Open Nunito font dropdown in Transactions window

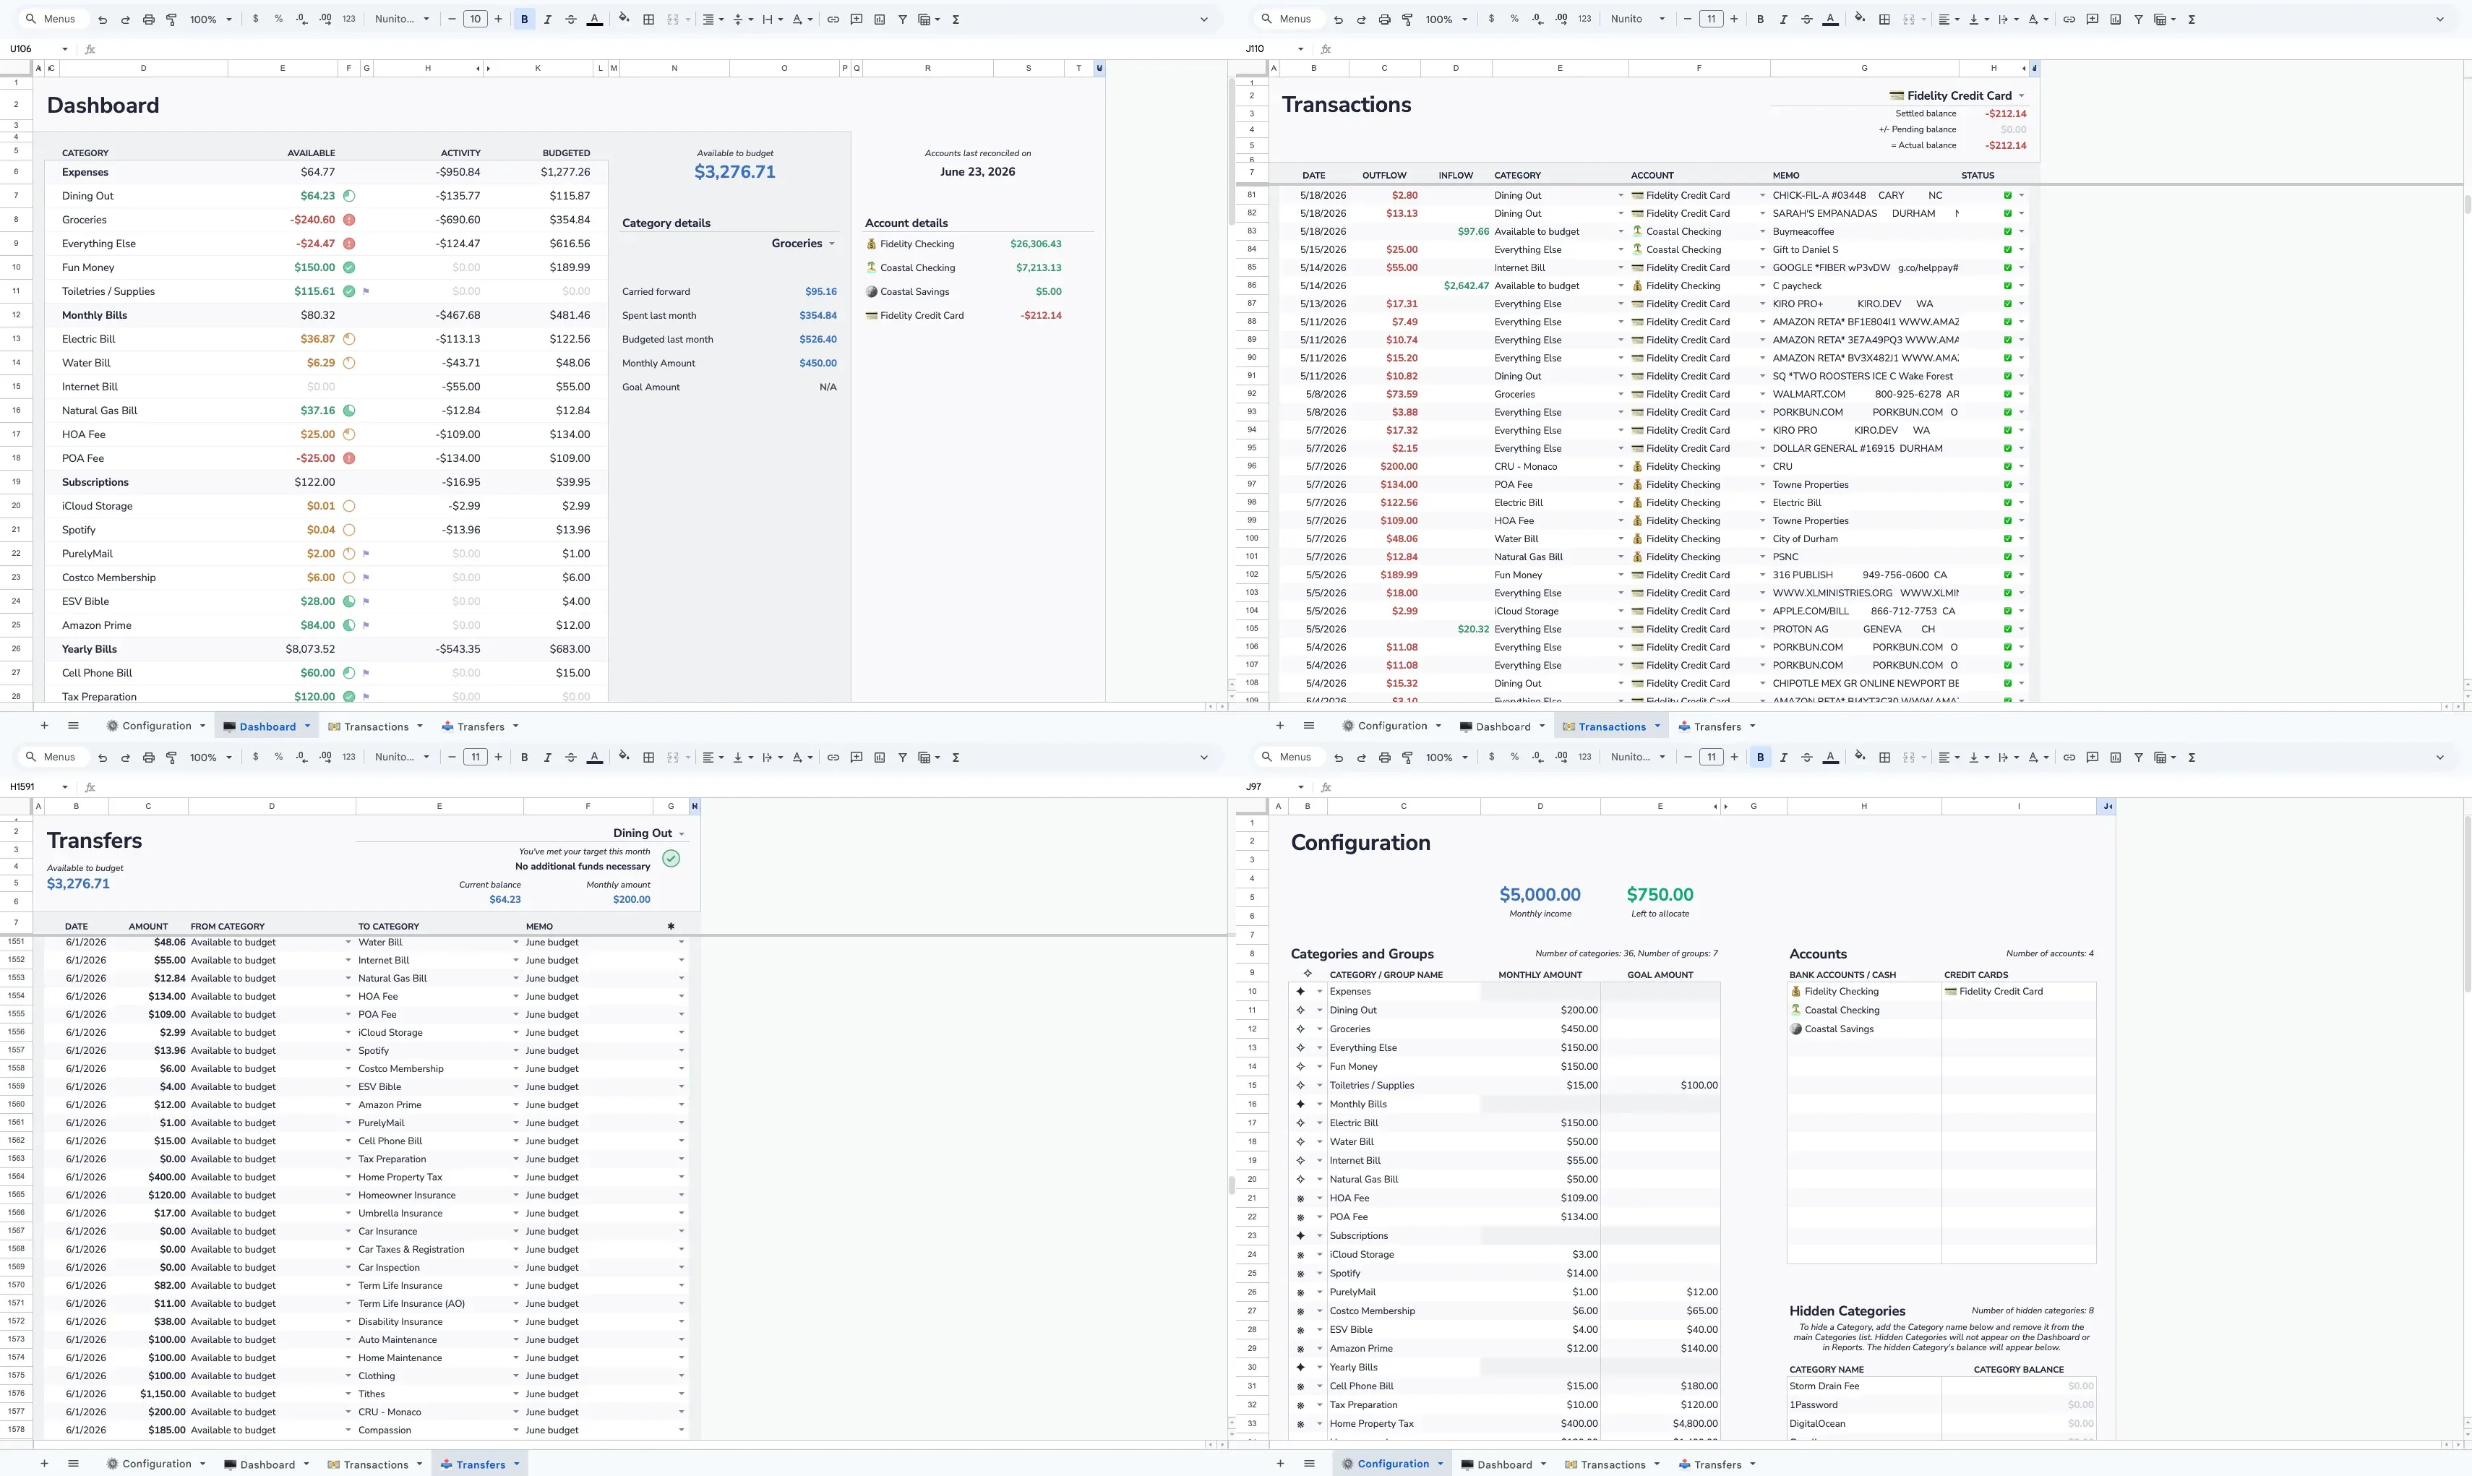tap(1636, 19)
